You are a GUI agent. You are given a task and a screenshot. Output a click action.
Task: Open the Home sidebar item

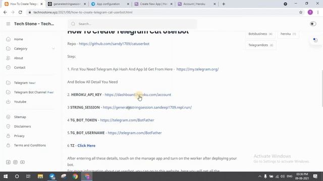[18, 39]
